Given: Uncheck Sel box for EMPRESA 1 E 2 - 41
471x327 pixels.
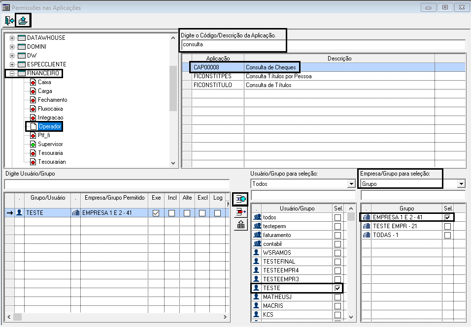Looking at the screenshot, I should tap(447, 217).
